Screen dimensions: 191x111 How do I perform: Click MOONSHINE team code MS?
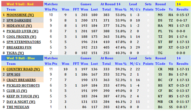coord(160,15)
